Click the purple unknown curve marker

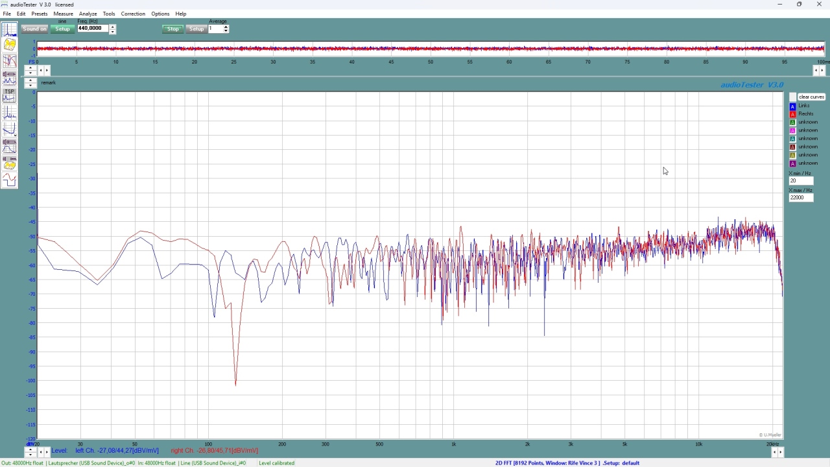[x=792, y=163]
